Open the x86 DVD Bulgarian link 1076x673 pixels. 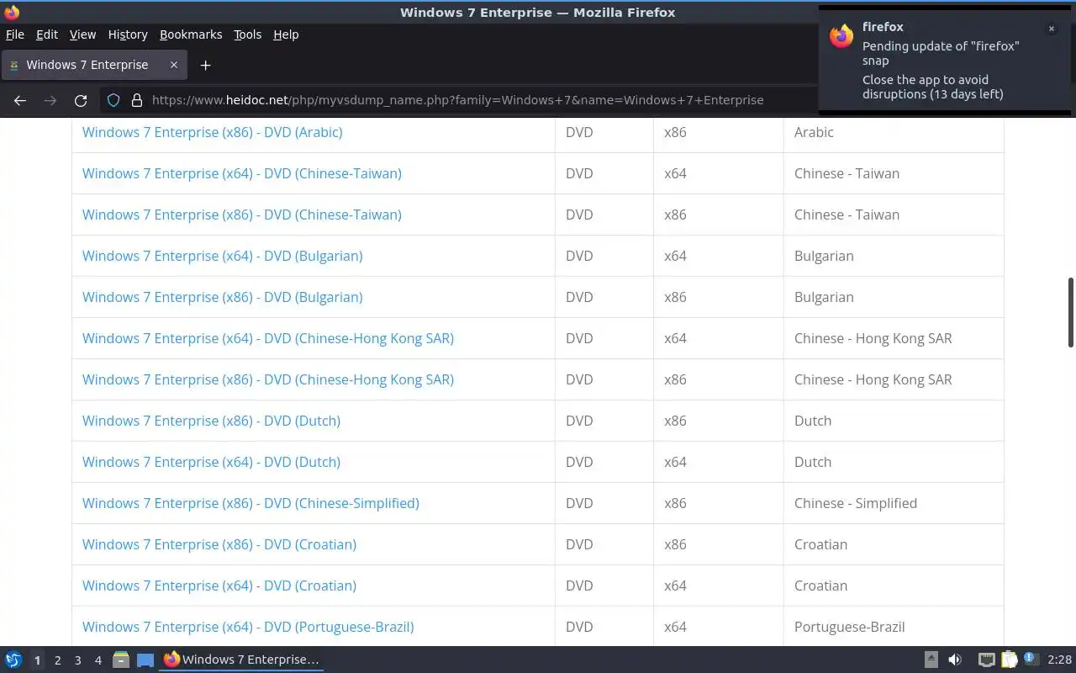223,297
